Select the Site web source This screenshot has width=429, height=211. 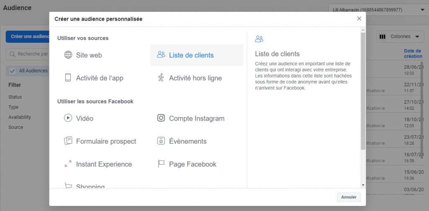(x=104, y=55)
